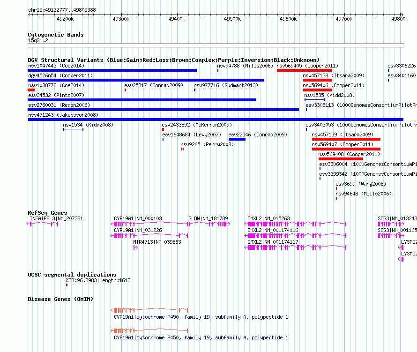
Task: Click the 49600k ruler tick label
Action: (288, 19)
